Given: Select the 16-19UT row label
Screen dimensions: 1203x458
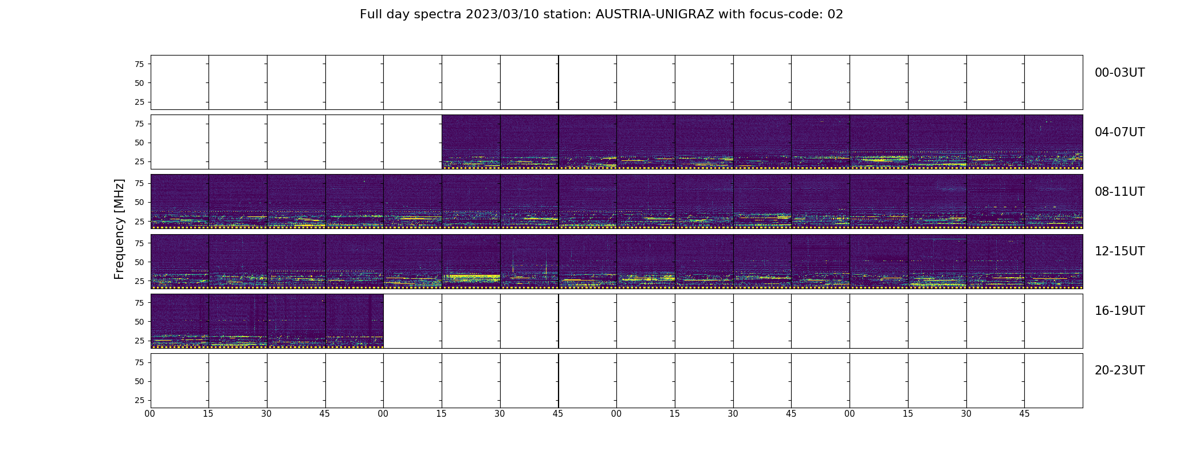Looking at the screenshot, I should [x=1119, y=311].
